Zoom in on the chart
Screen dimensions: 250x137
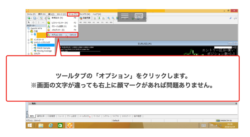[x=109, y=18]
